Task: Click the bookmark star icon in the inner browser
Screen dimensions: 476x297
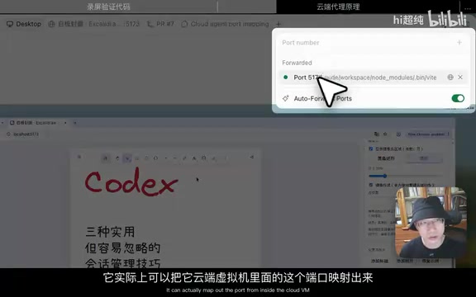Action: [385, 134]
